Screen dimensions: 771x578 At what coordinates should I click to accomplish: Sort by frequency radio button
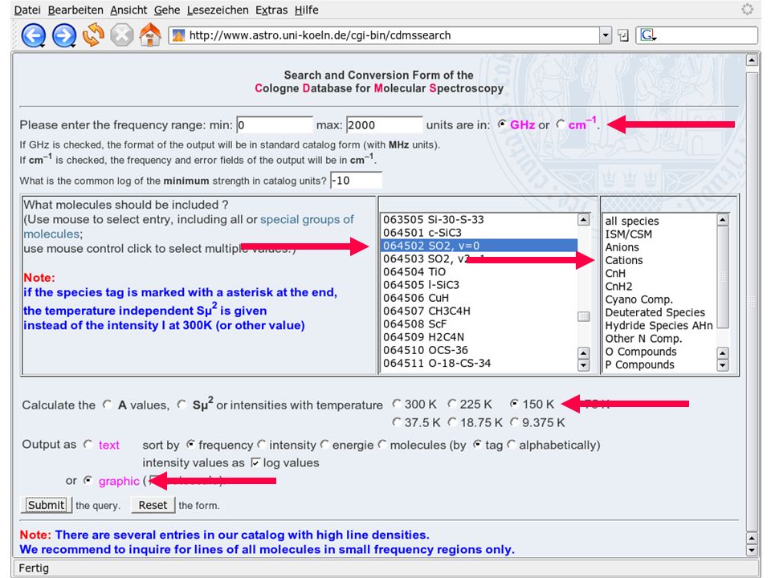pyautogui.click(x=191, y=444)
